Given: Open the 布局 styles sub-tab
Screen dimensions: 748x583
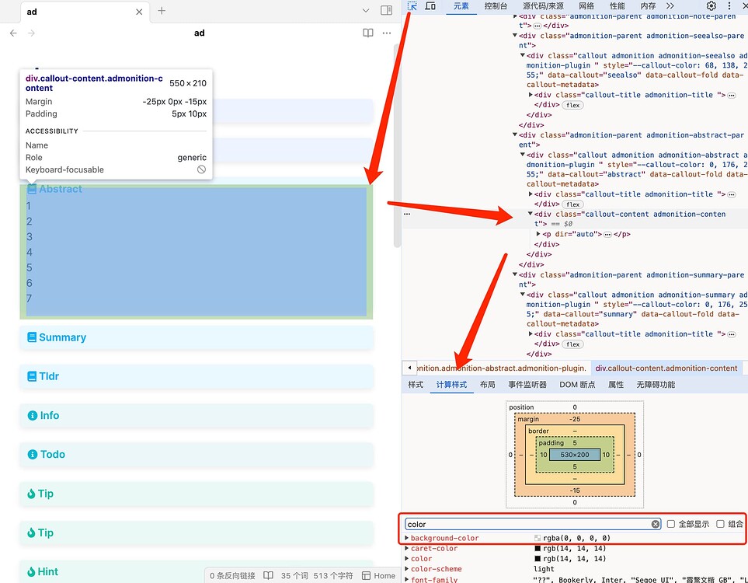Looking at the screenshot, I should tap(487, 385).
